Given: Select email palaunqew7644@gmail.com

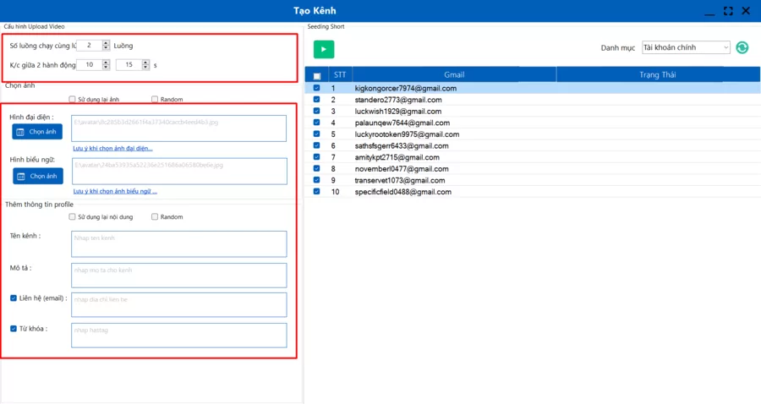Looking at the screenshot, I should click(402, 123).
